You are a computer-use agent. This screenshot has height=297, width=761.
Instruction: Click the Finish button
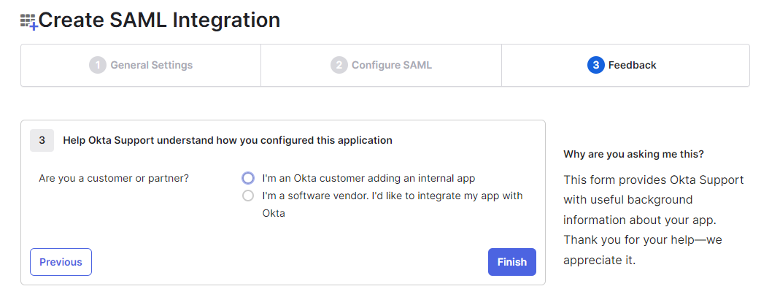(x=512, y=262)
